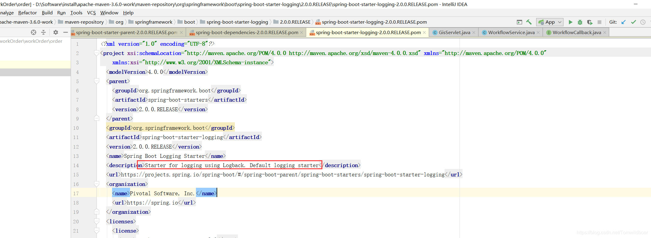Open the VCS menu
651x238 pixels.
tap(91, 13)
